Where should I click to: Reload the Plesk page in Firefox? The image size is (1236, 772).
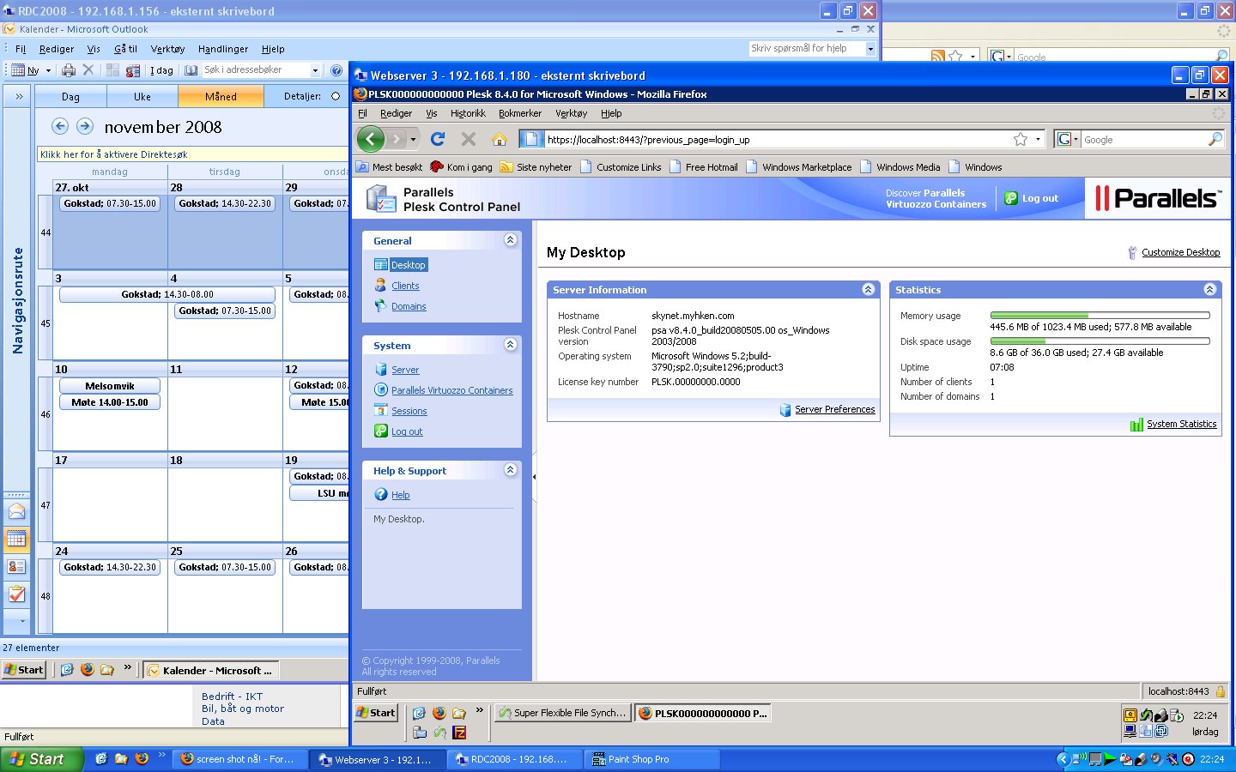(x=438, y=139)
